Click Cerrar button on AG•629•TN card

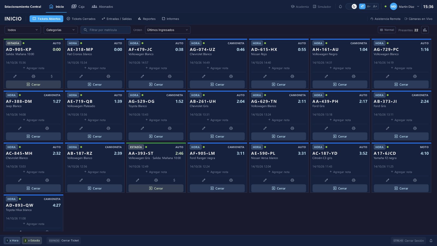279,136
